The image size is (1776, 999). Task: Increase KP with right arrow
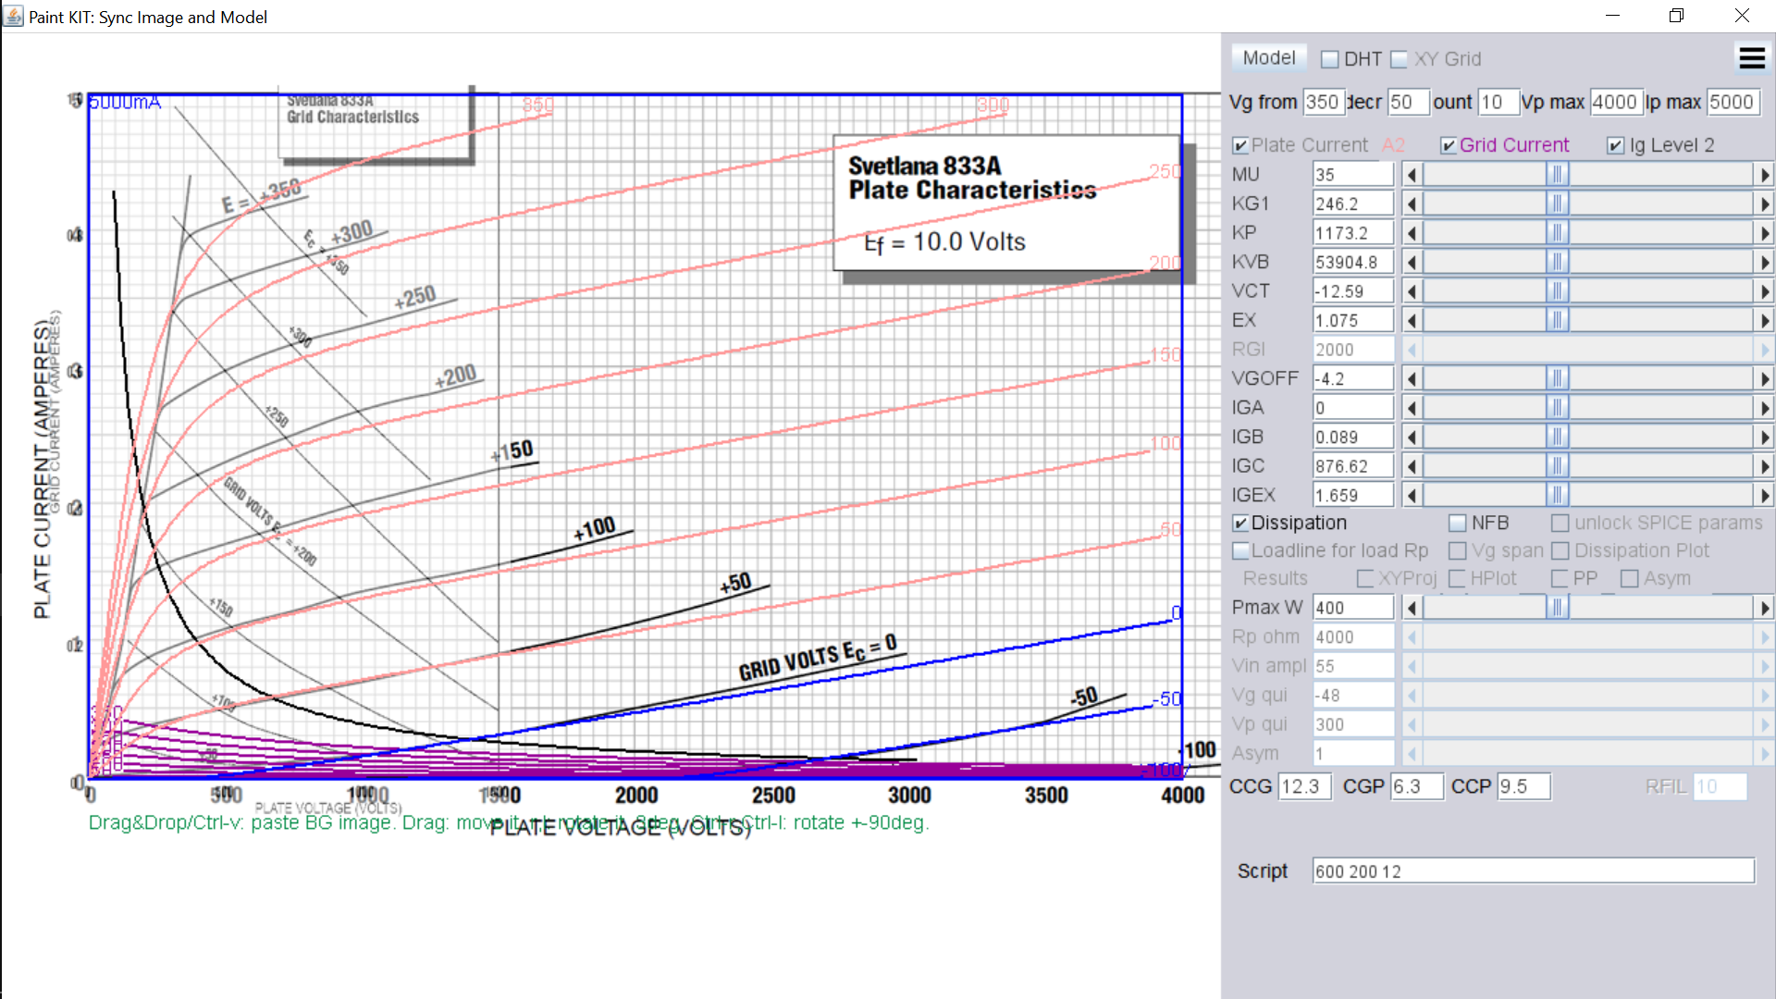(1764, 233)
